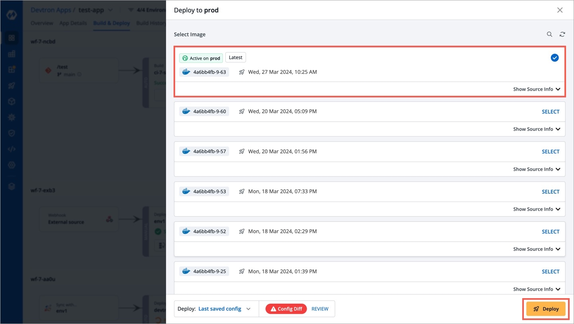This screenshot has height=324, width=574.
Task: Expand Show Source Info for 4a6bb4fb-9-57
Action: pos(537,169)
